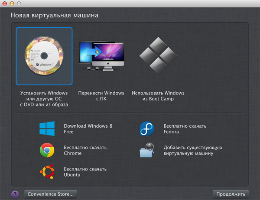
Task: Click "Добавить существующую виртуальную машину" text
Action: (x=193, y=150)
